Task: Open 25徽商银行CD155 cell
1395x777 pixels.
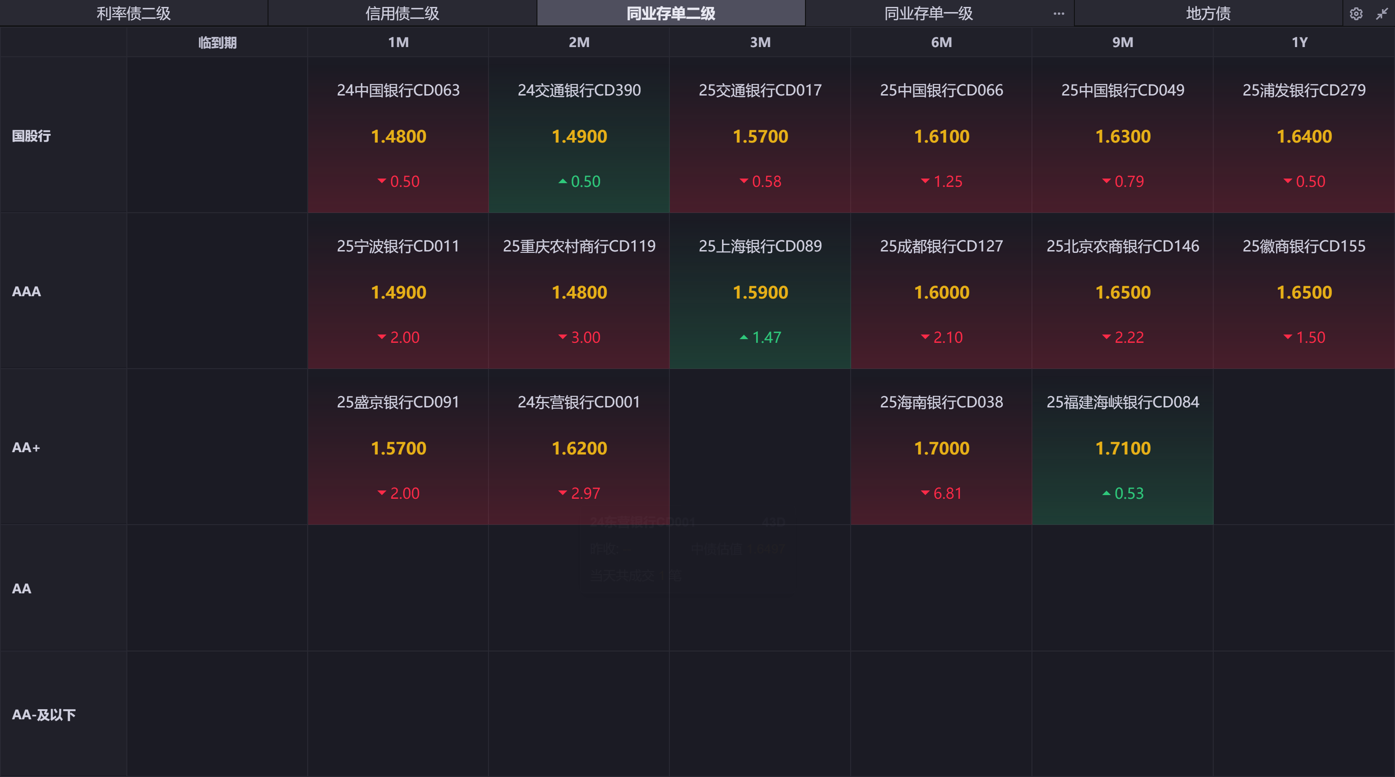Action: (1304, 291)
